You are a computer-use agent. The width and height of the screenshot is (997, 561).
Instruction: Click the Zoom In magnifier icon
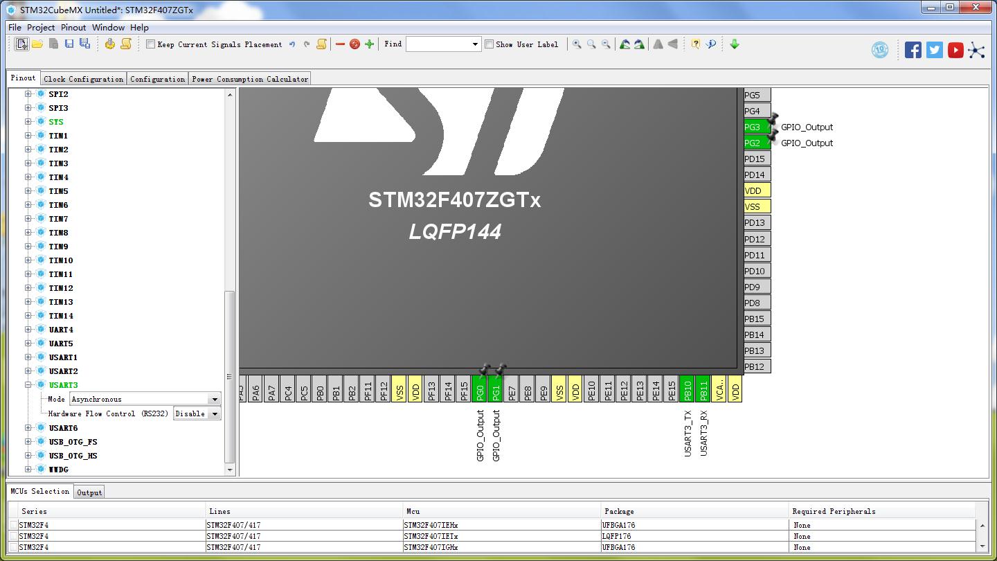click(x=577, y=44)
